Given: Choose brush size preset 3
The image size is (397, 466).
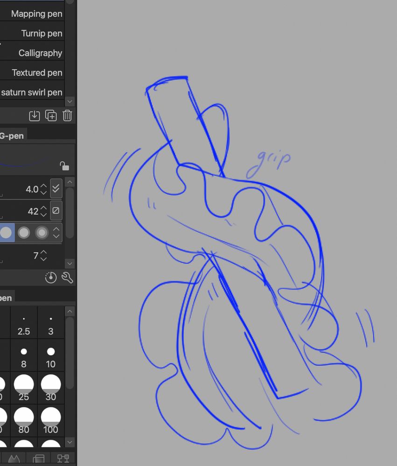Looking at the screenshot, I should tap(51, 323).
